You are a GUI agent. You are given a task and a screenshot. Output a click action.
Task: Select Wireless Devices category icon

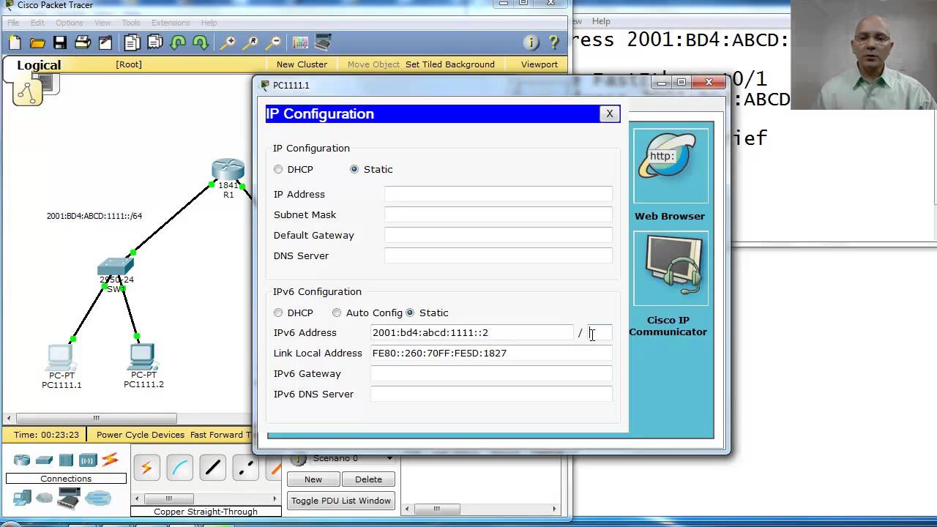(88, 460)
